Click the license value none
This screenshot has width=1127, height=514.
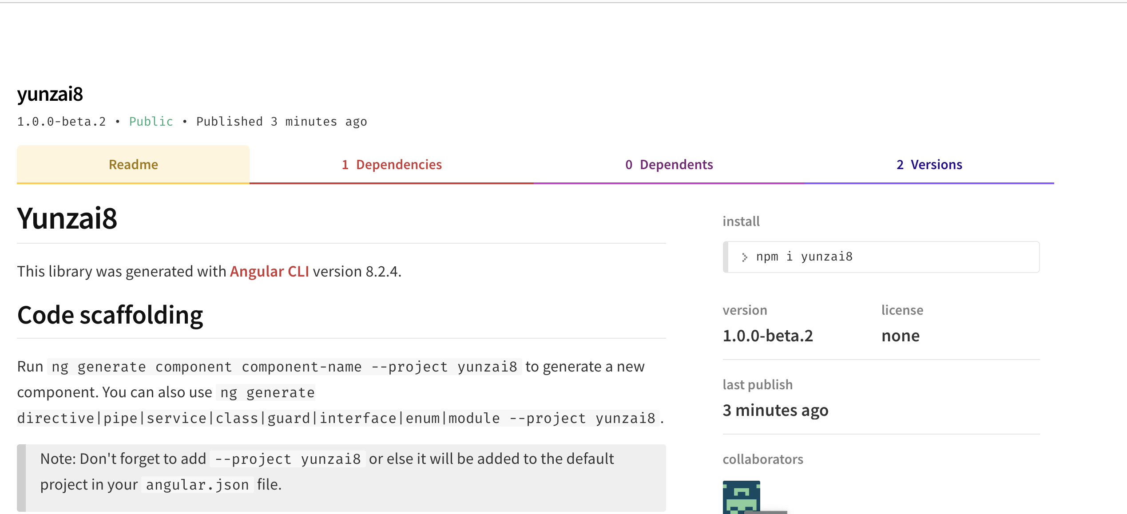coord(900,336)
